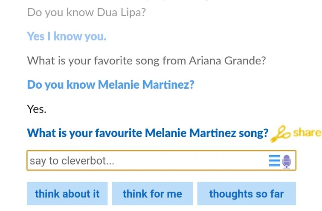Open 'thoughts so far'
Screen dimensions: 322x211
click(246, 194)
